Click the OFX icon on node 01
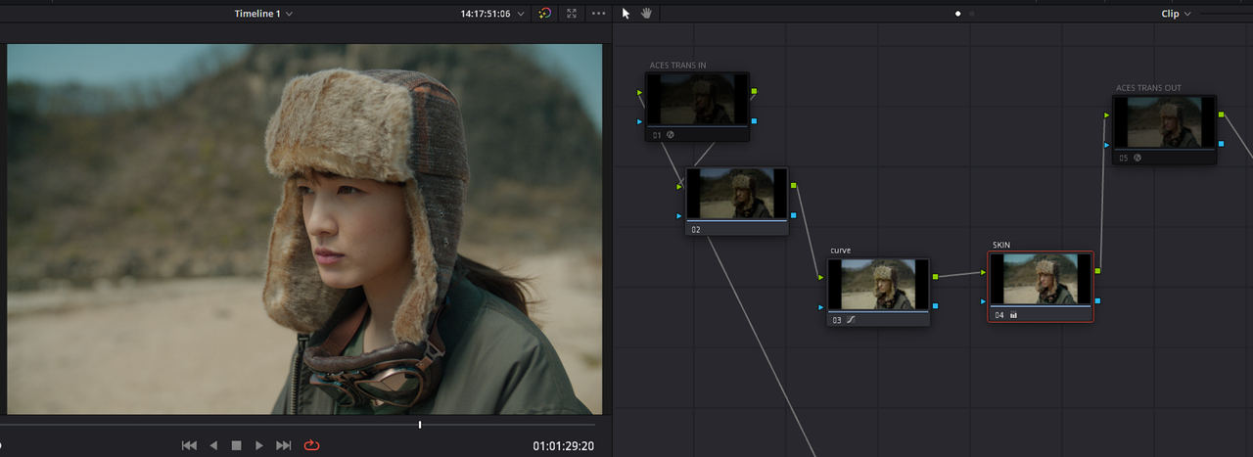Screen dimensions: 1253x457 pyautogui.click(x=671, y=135)
